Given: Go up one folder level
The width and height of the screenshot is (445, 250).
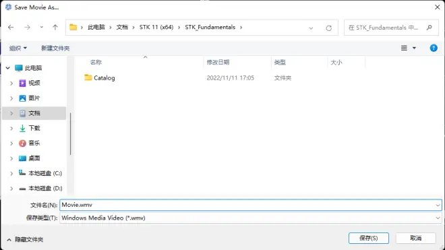Looking at the screenshot, I should click(x=55, y=27).
